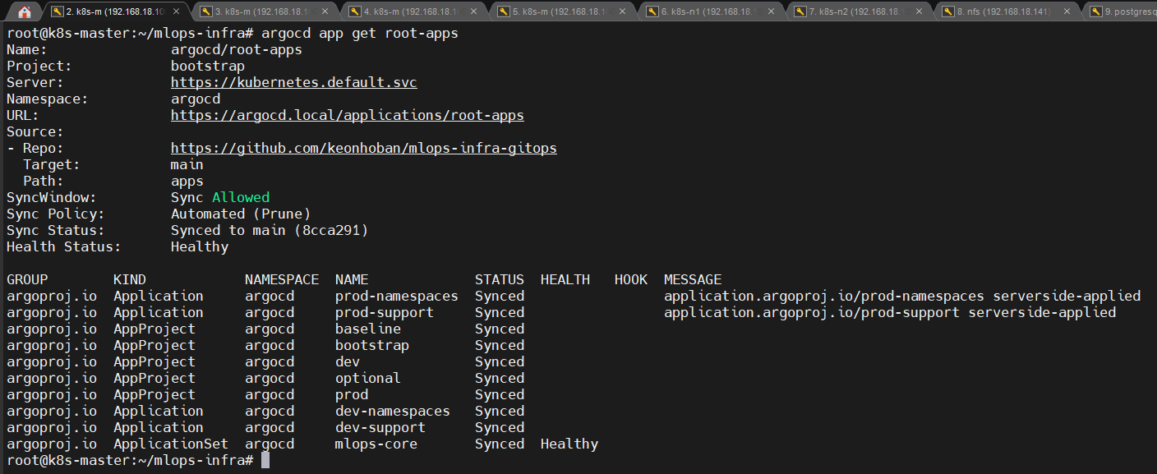Open the kubernetes.default.svc server link
The height and width of the screenshot is (474, 1157).
293,82
